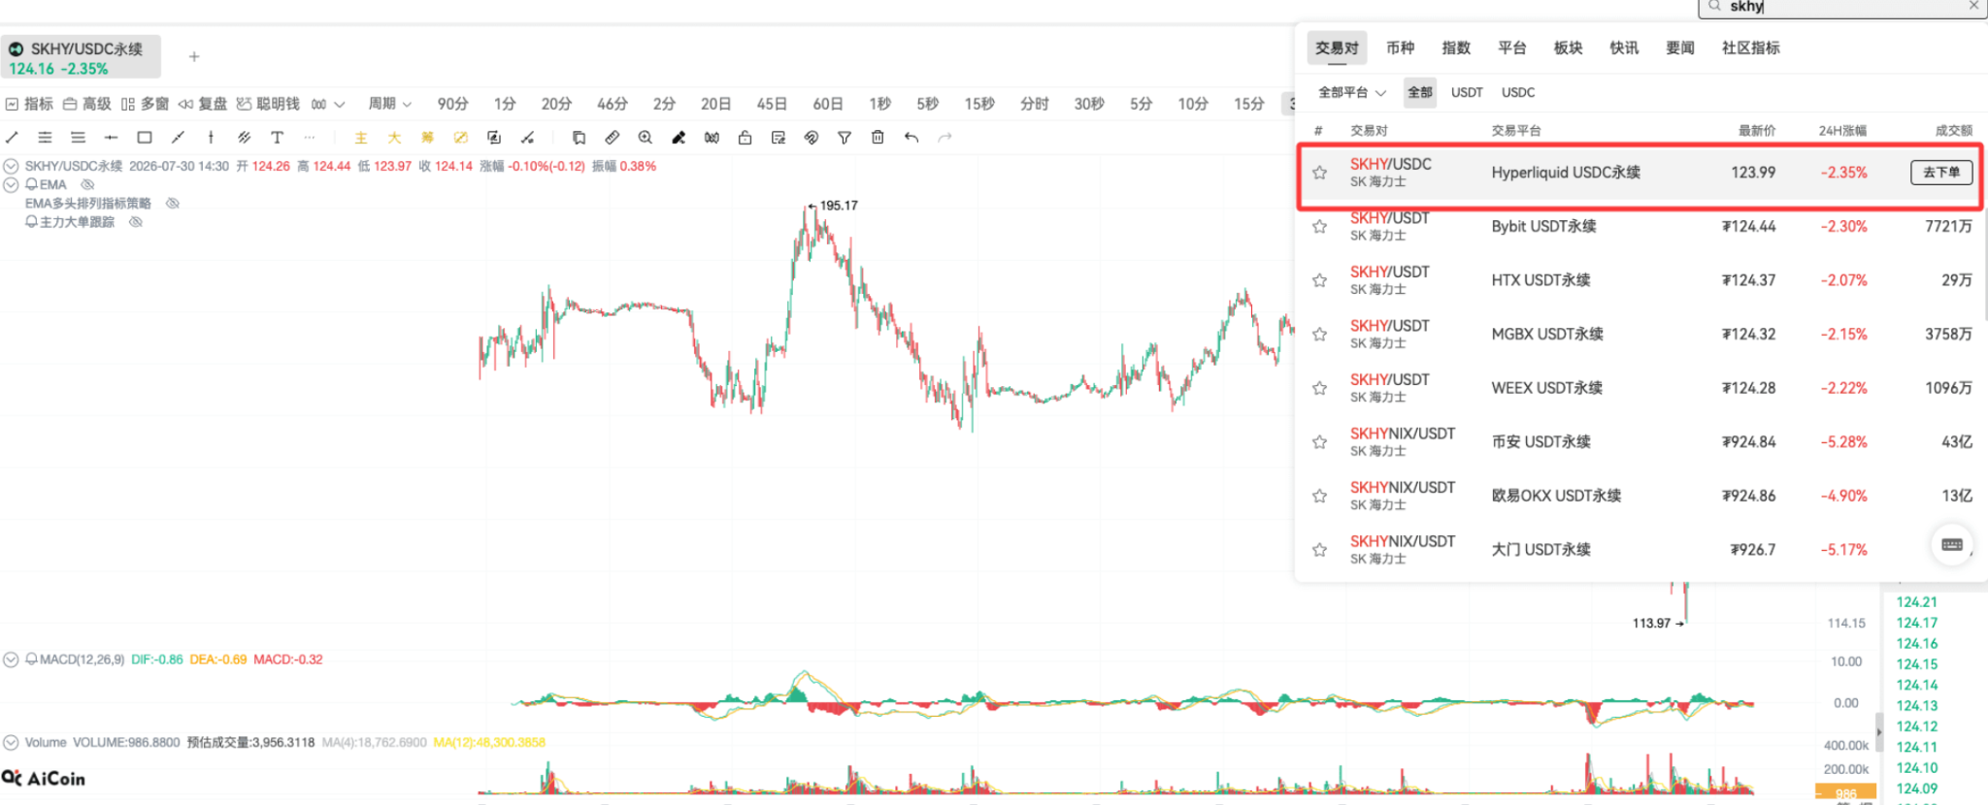This screenshot has width=1988, height=805.
Task: Select the rectangle drawing tool
Action: 145,138
